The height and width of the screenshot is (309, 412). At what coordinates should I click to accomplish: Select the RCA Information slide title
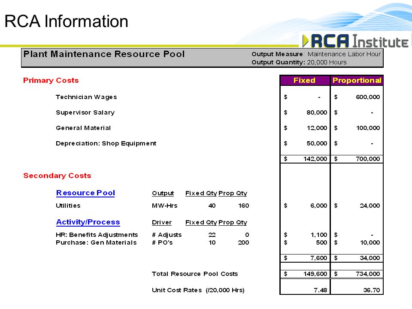(x=66, y=21)
